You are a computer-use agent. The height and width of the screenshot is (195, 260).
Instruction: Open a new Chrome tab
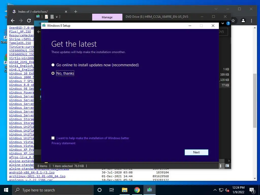76,12
